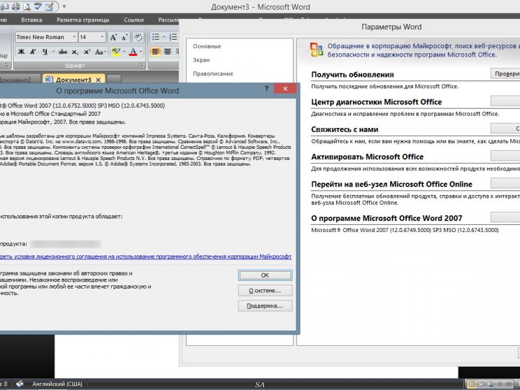Toggle underline (Ч) formatting

[x=44, y=52]
